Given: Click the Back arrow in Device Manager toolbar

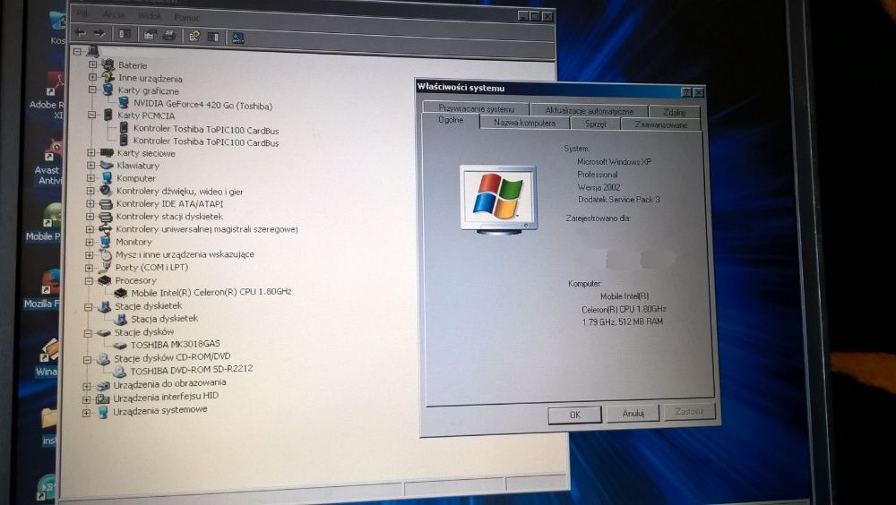Looking at the screenshot, I should [x=81, y=33].
